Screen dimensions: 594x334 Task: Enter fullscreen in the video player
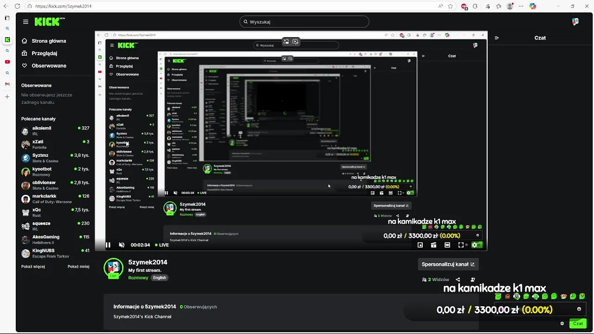tap(461, 245)
